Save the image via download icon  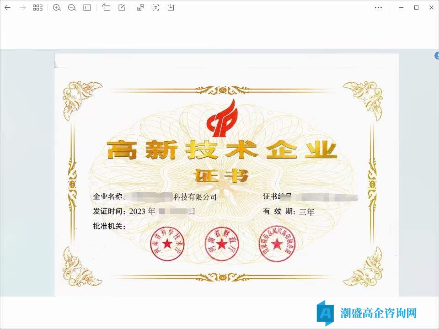[171, 8]
